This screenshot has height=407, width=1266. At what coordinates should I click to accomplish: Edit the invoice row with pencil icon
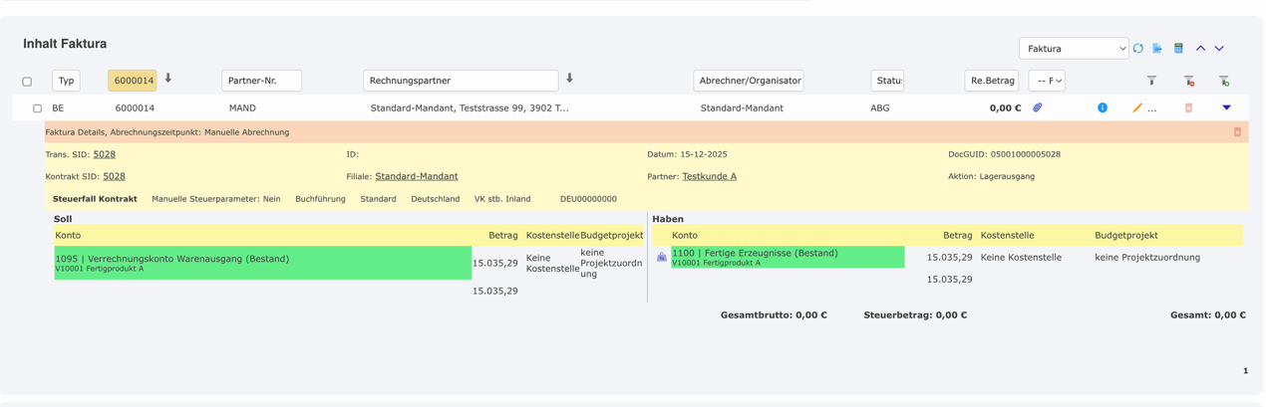1136,107
